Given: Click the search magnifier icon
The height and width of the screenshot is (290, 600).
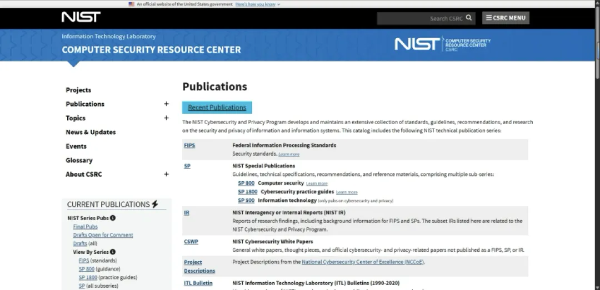Looking at the screenshot, I should pyautogui.click(x=469, y=18).
